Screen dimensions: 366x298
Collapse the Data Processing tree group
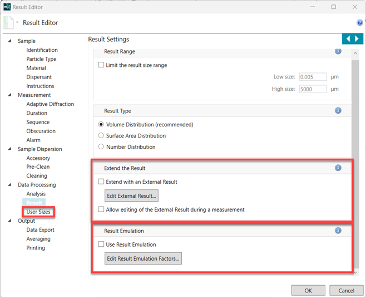point(10,184)
